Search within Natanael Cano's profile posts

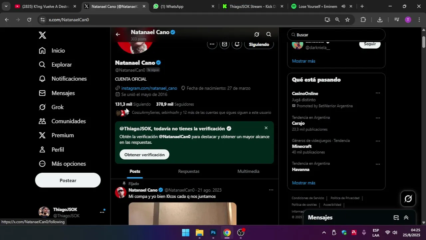click(269, 34)
